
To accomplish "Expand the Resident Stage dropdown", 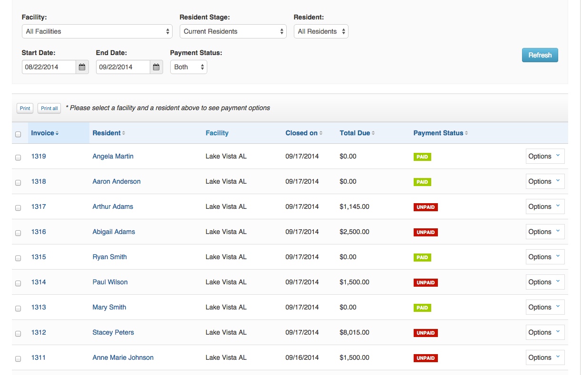I will pyautogui.click(x=233, y=31).
